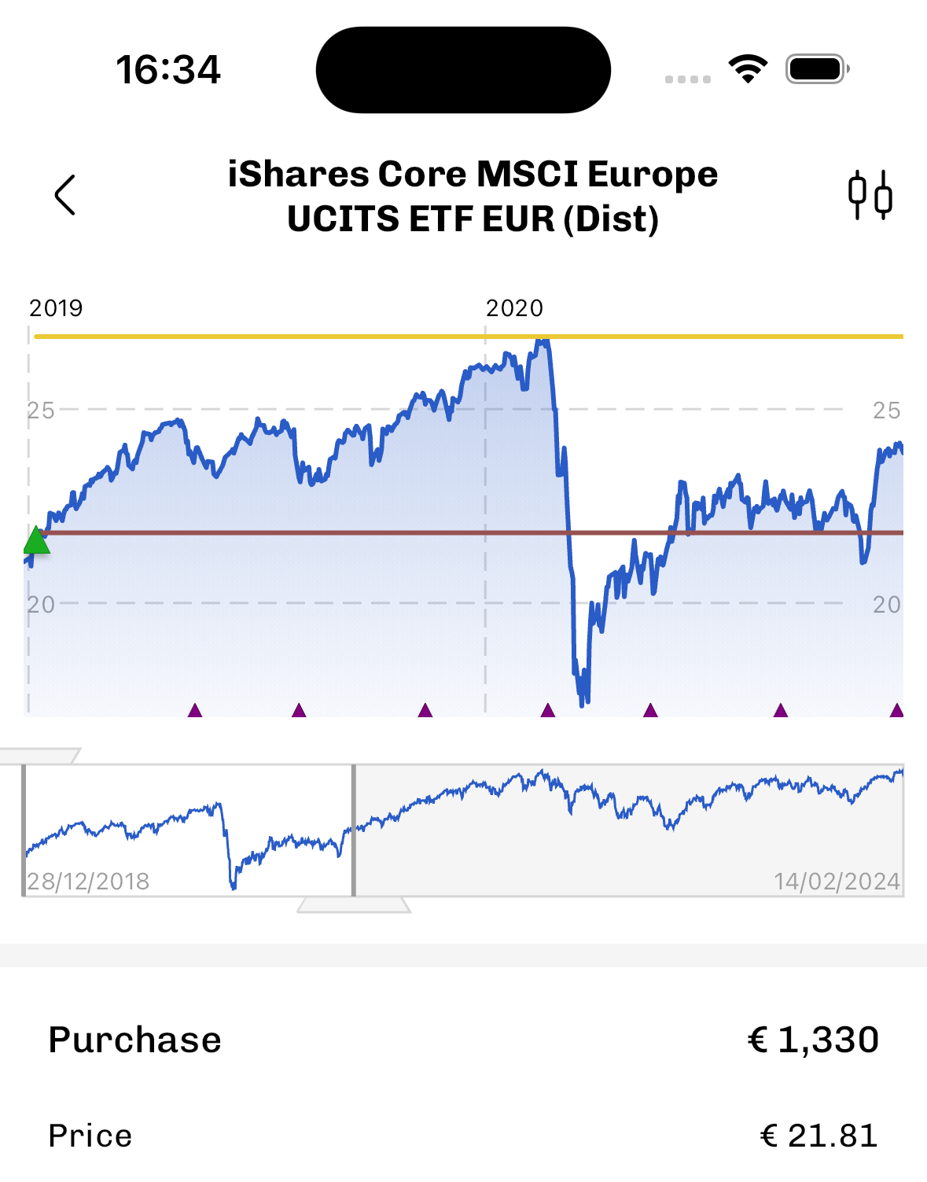The width and height of the screenshot is (927, 1182).
Task: Select the second purple dividend marker
Action: coord(299,711)
